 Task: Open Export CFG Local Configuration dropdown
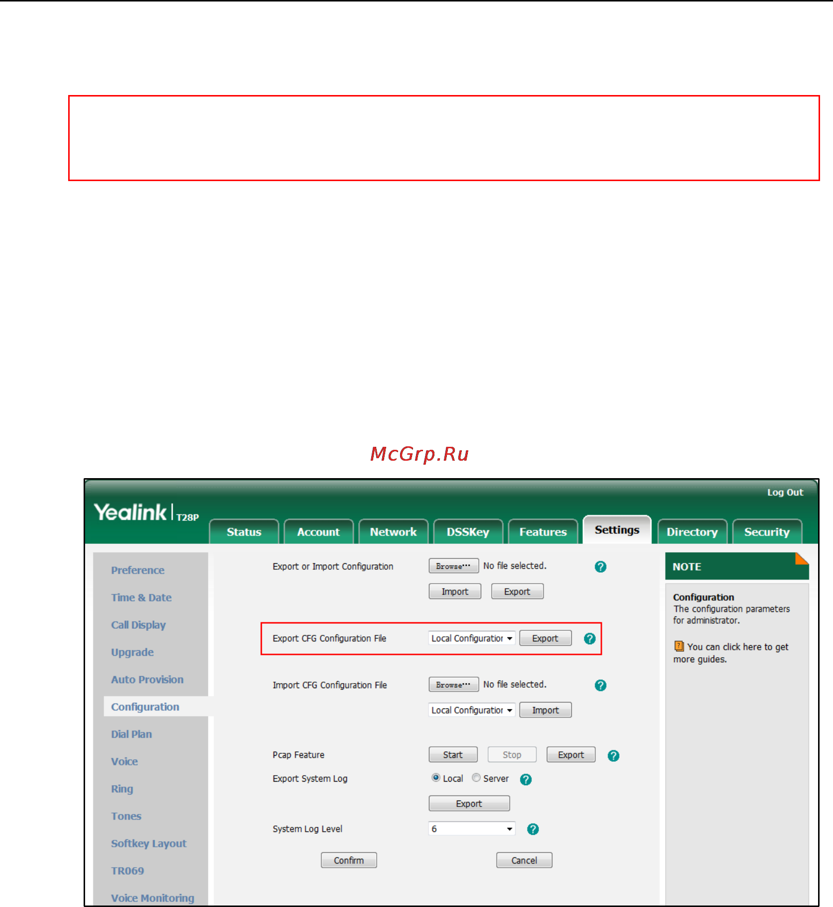pyautogui.click(x=471, y=638)
